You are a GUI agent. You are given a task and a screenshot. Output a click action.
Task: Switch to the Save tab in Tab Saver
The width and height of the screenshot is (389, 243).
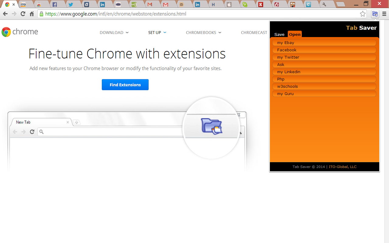(x=279, y=34)
